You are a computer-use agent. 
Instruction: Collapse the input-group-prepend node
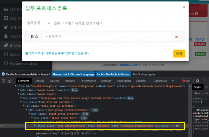pos(29,113)
